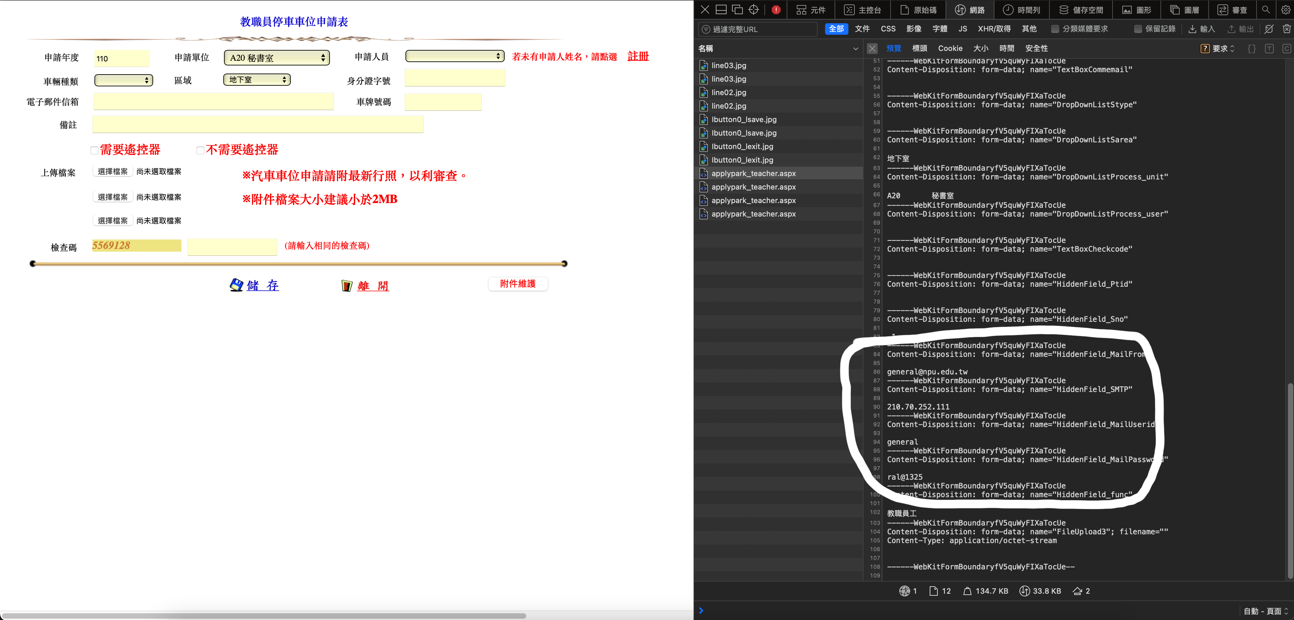Expand the 名稱 column chevron
Image resolution: width=1294 pixels, height=620 pixels.
point(855,49)
